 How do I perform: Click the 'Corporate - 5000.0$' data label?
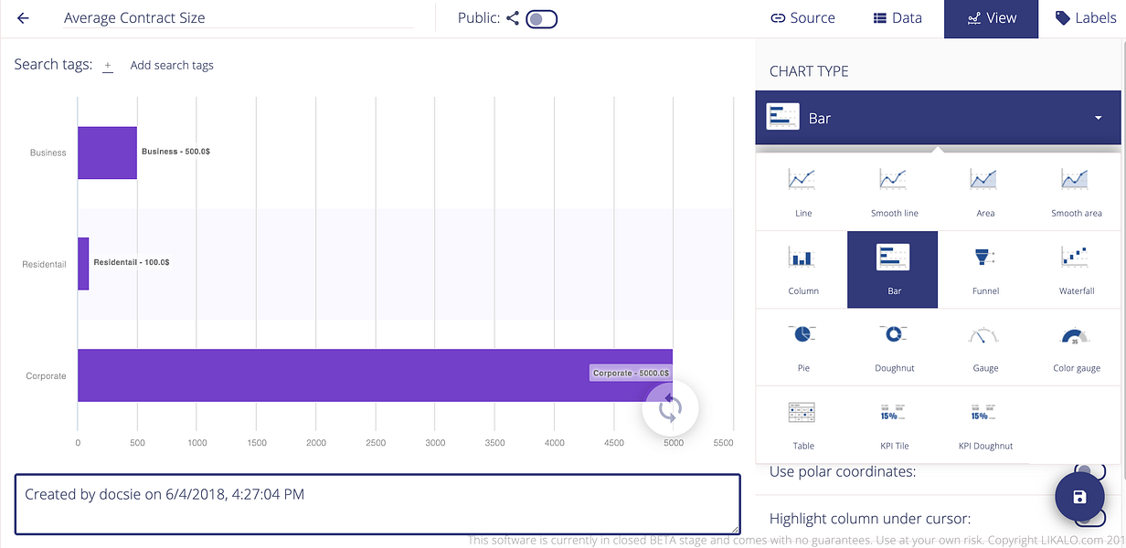click(x=631, y=373)
